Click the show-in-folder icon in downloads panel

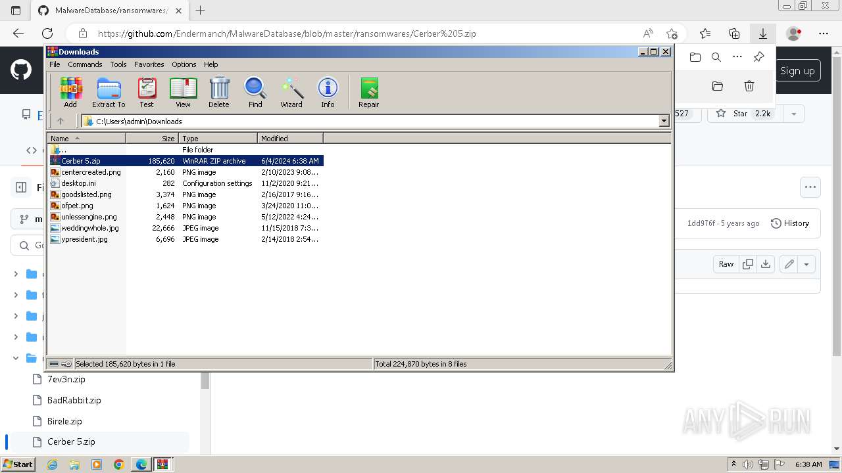pos(718,86)
